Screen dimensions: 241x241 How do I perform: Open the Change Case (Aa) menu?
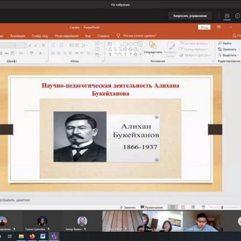point(21,54)
